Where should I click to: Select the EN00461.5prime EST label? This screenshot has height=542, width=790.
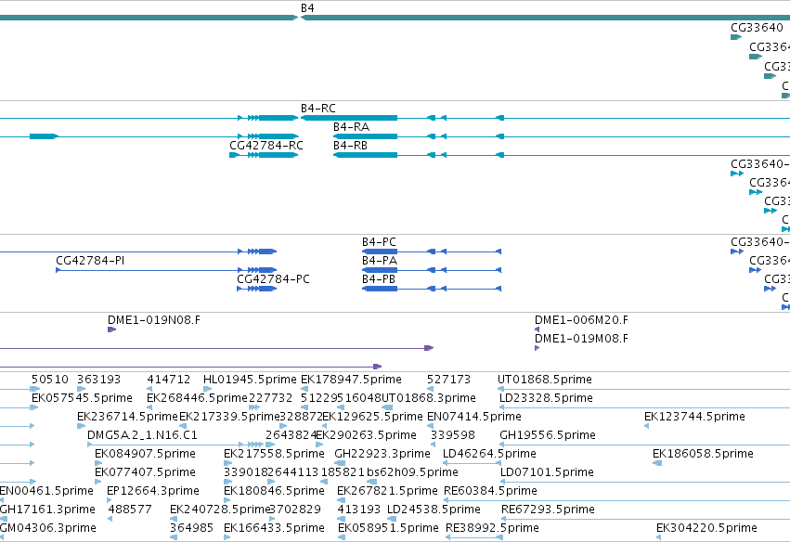point(46,492)
